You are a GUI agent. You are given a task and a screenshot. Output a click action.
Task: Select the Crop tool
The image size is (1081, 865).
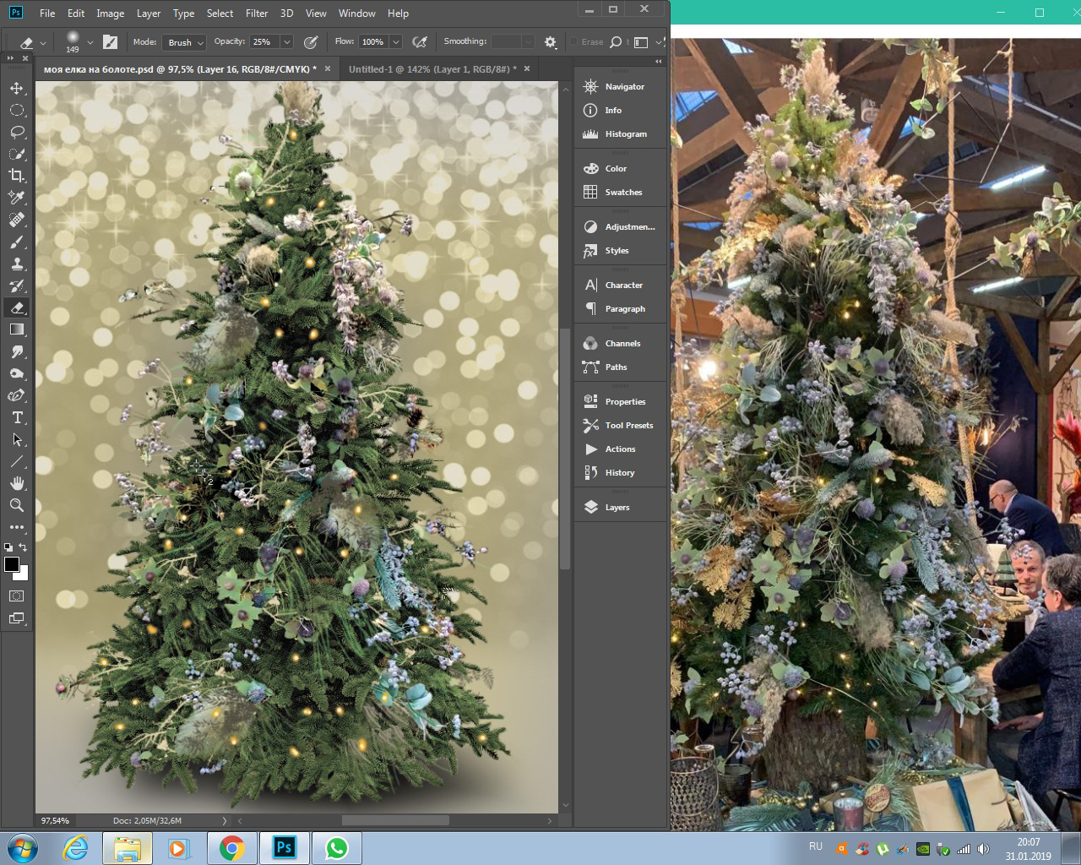[17, 176]
